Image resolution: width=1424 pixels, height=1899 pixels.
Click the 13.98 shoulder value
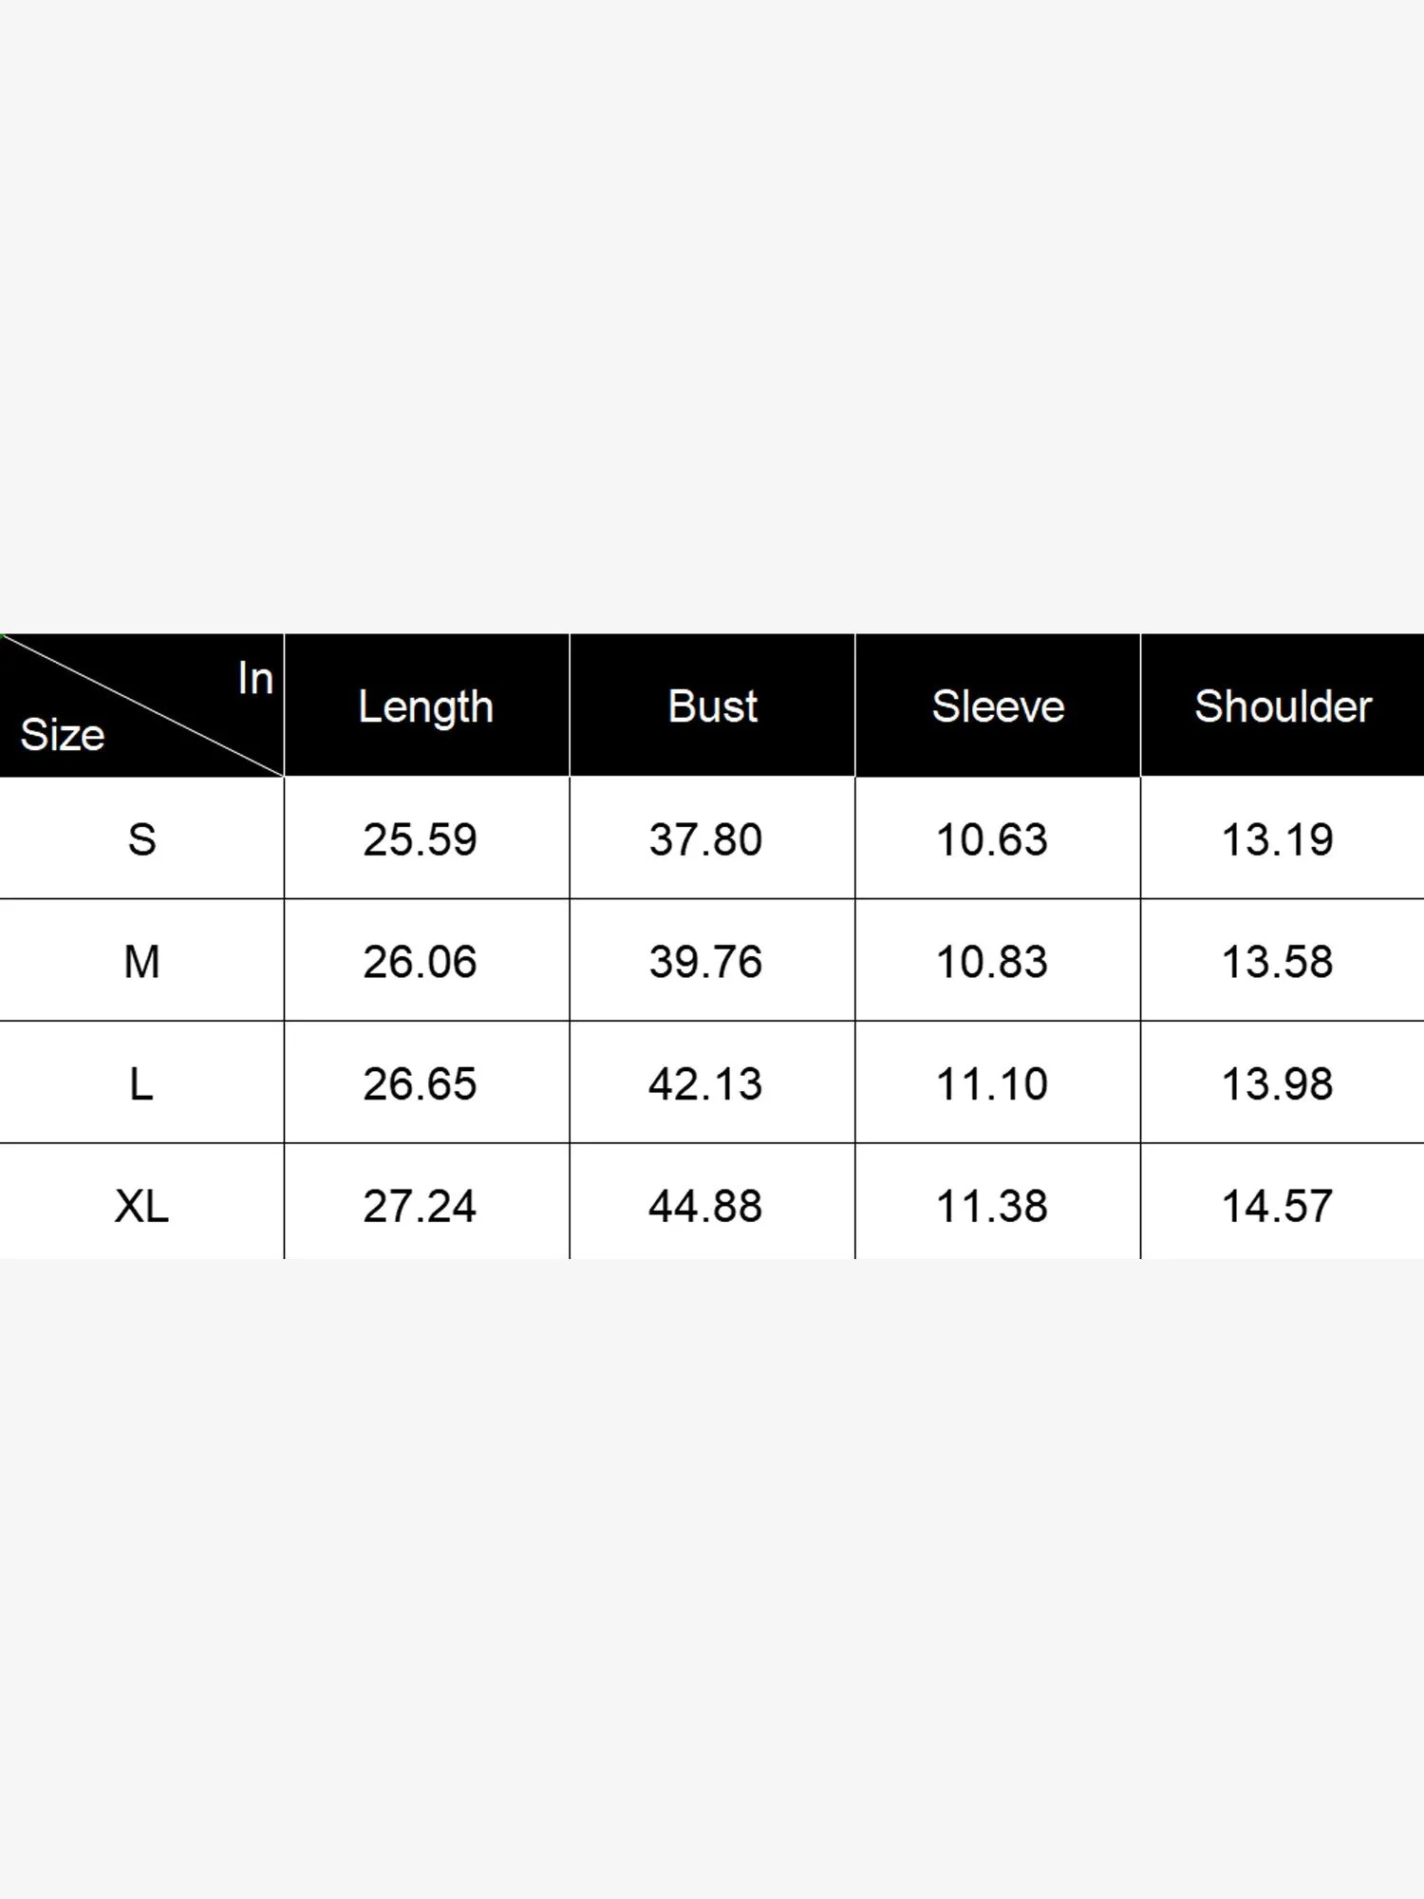[x=1277, y=1083]
